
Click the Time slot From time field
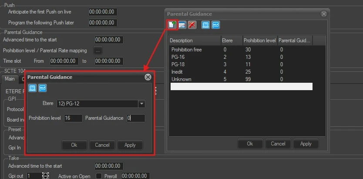pyautogui.click(x=64, y=61)
